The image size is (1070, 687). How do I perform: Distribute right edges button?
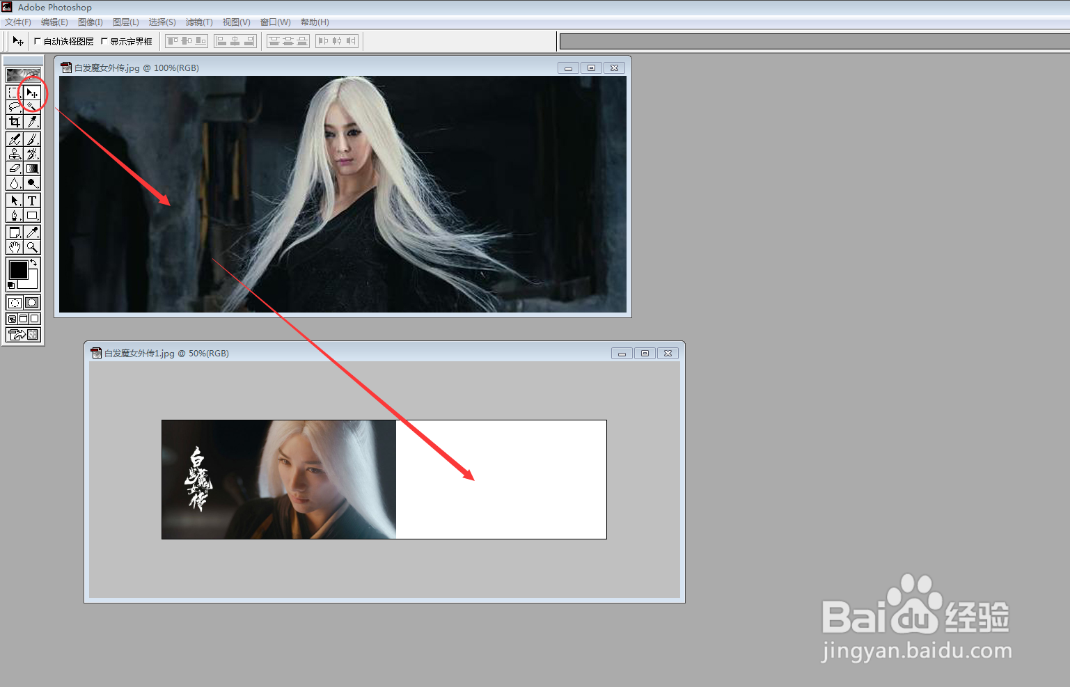pos(351,41)
